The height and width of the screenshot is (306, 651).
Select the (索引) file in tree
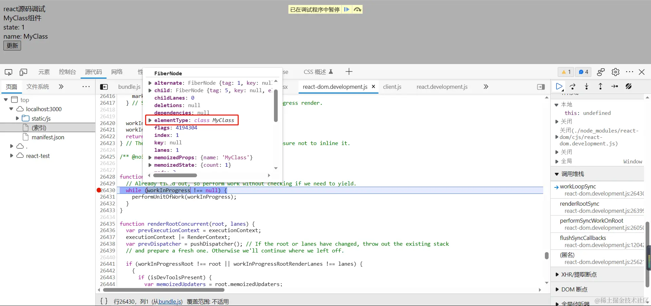[39, 128]
